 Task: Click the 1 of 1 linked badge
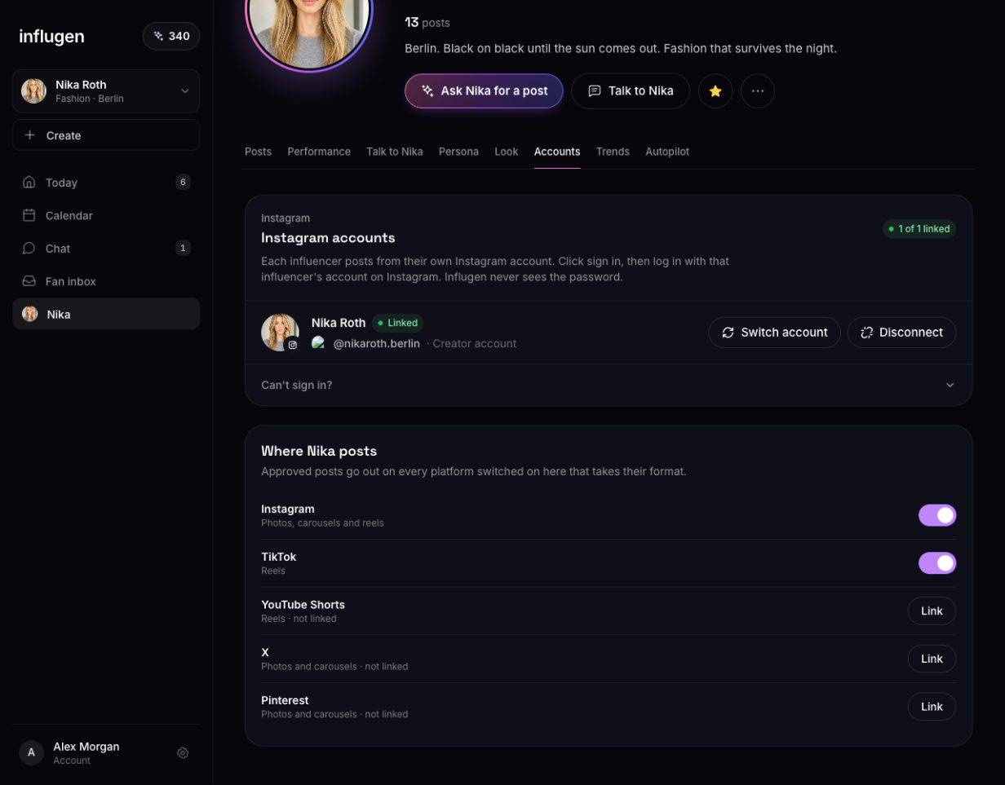point(919,229)
